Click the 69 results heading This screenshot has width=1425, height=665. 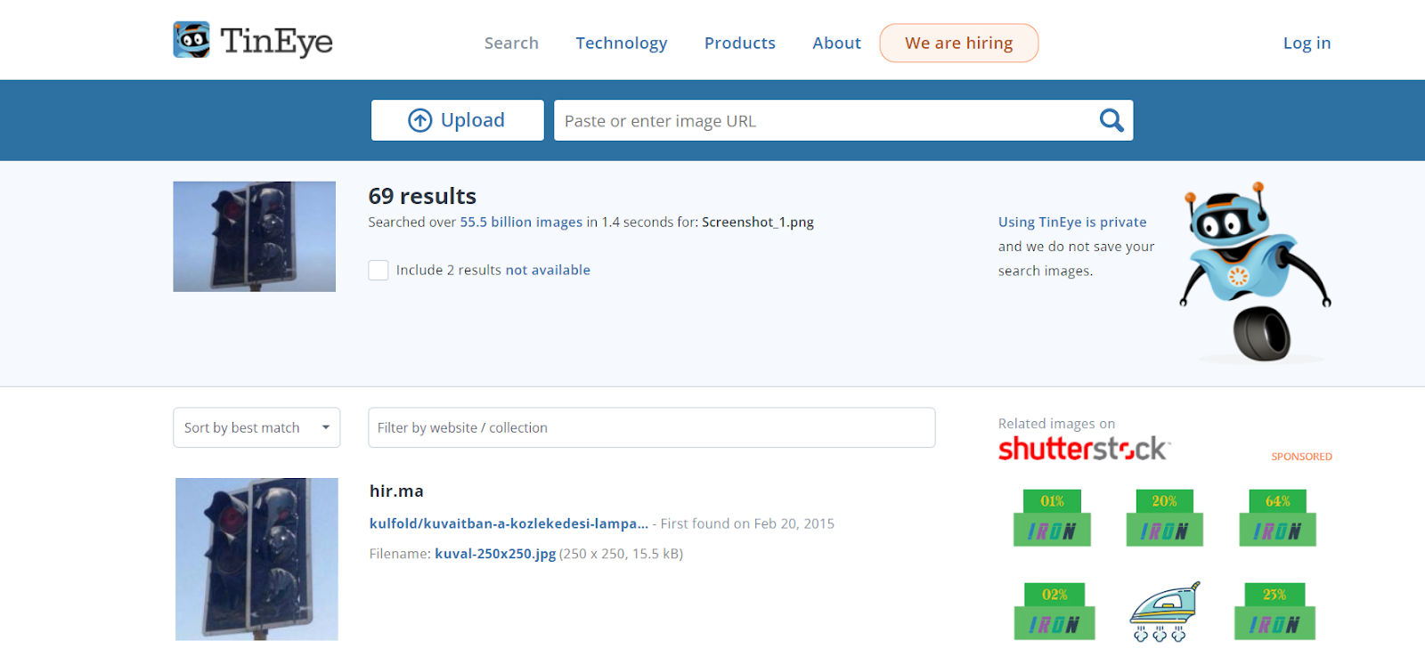422,196
